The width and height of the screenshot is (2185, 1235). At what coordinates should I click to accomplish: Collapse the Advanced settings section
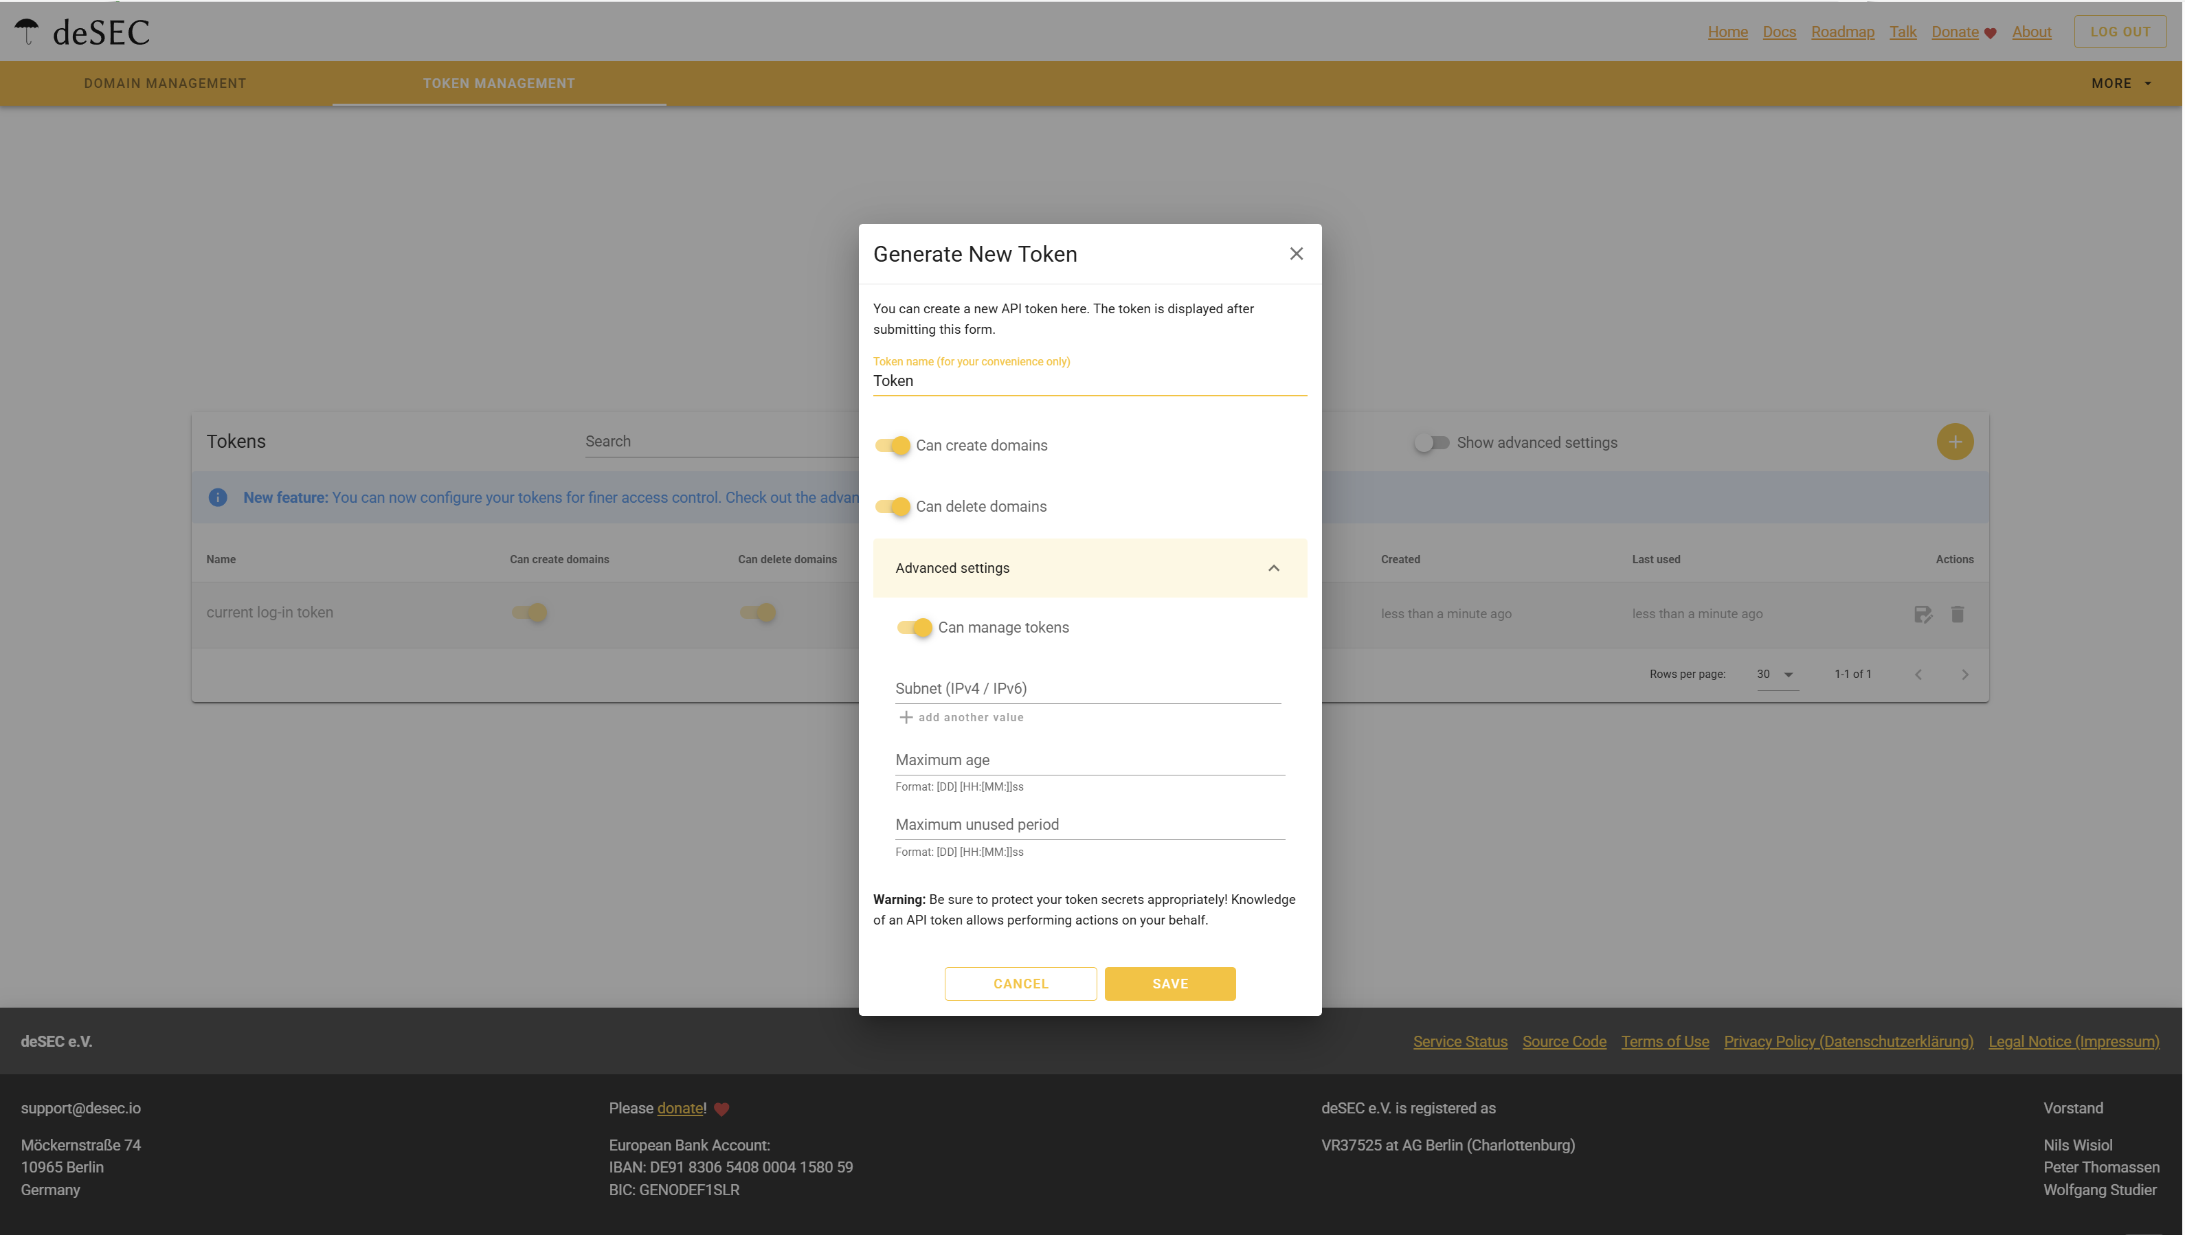1273,568
